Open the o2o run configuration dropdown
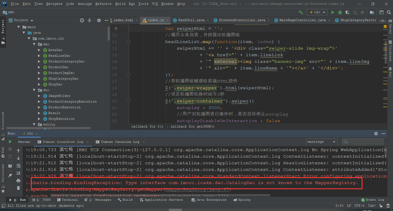Viewport: 393px width, 211px height. [x=317, y=12]
